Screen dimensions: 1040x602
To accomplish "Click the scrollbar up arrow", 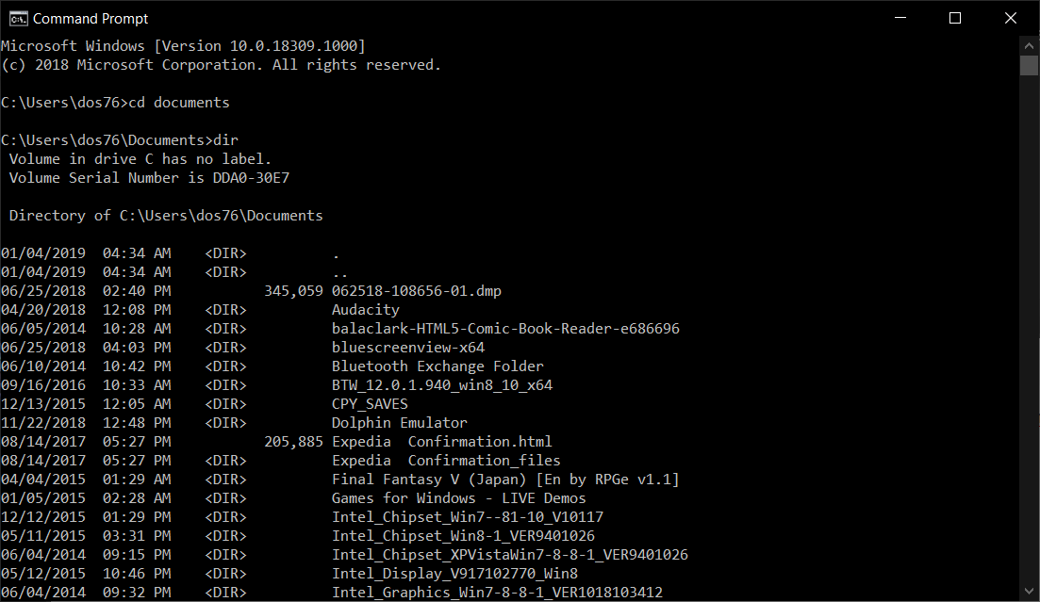I will (1029, 46).
